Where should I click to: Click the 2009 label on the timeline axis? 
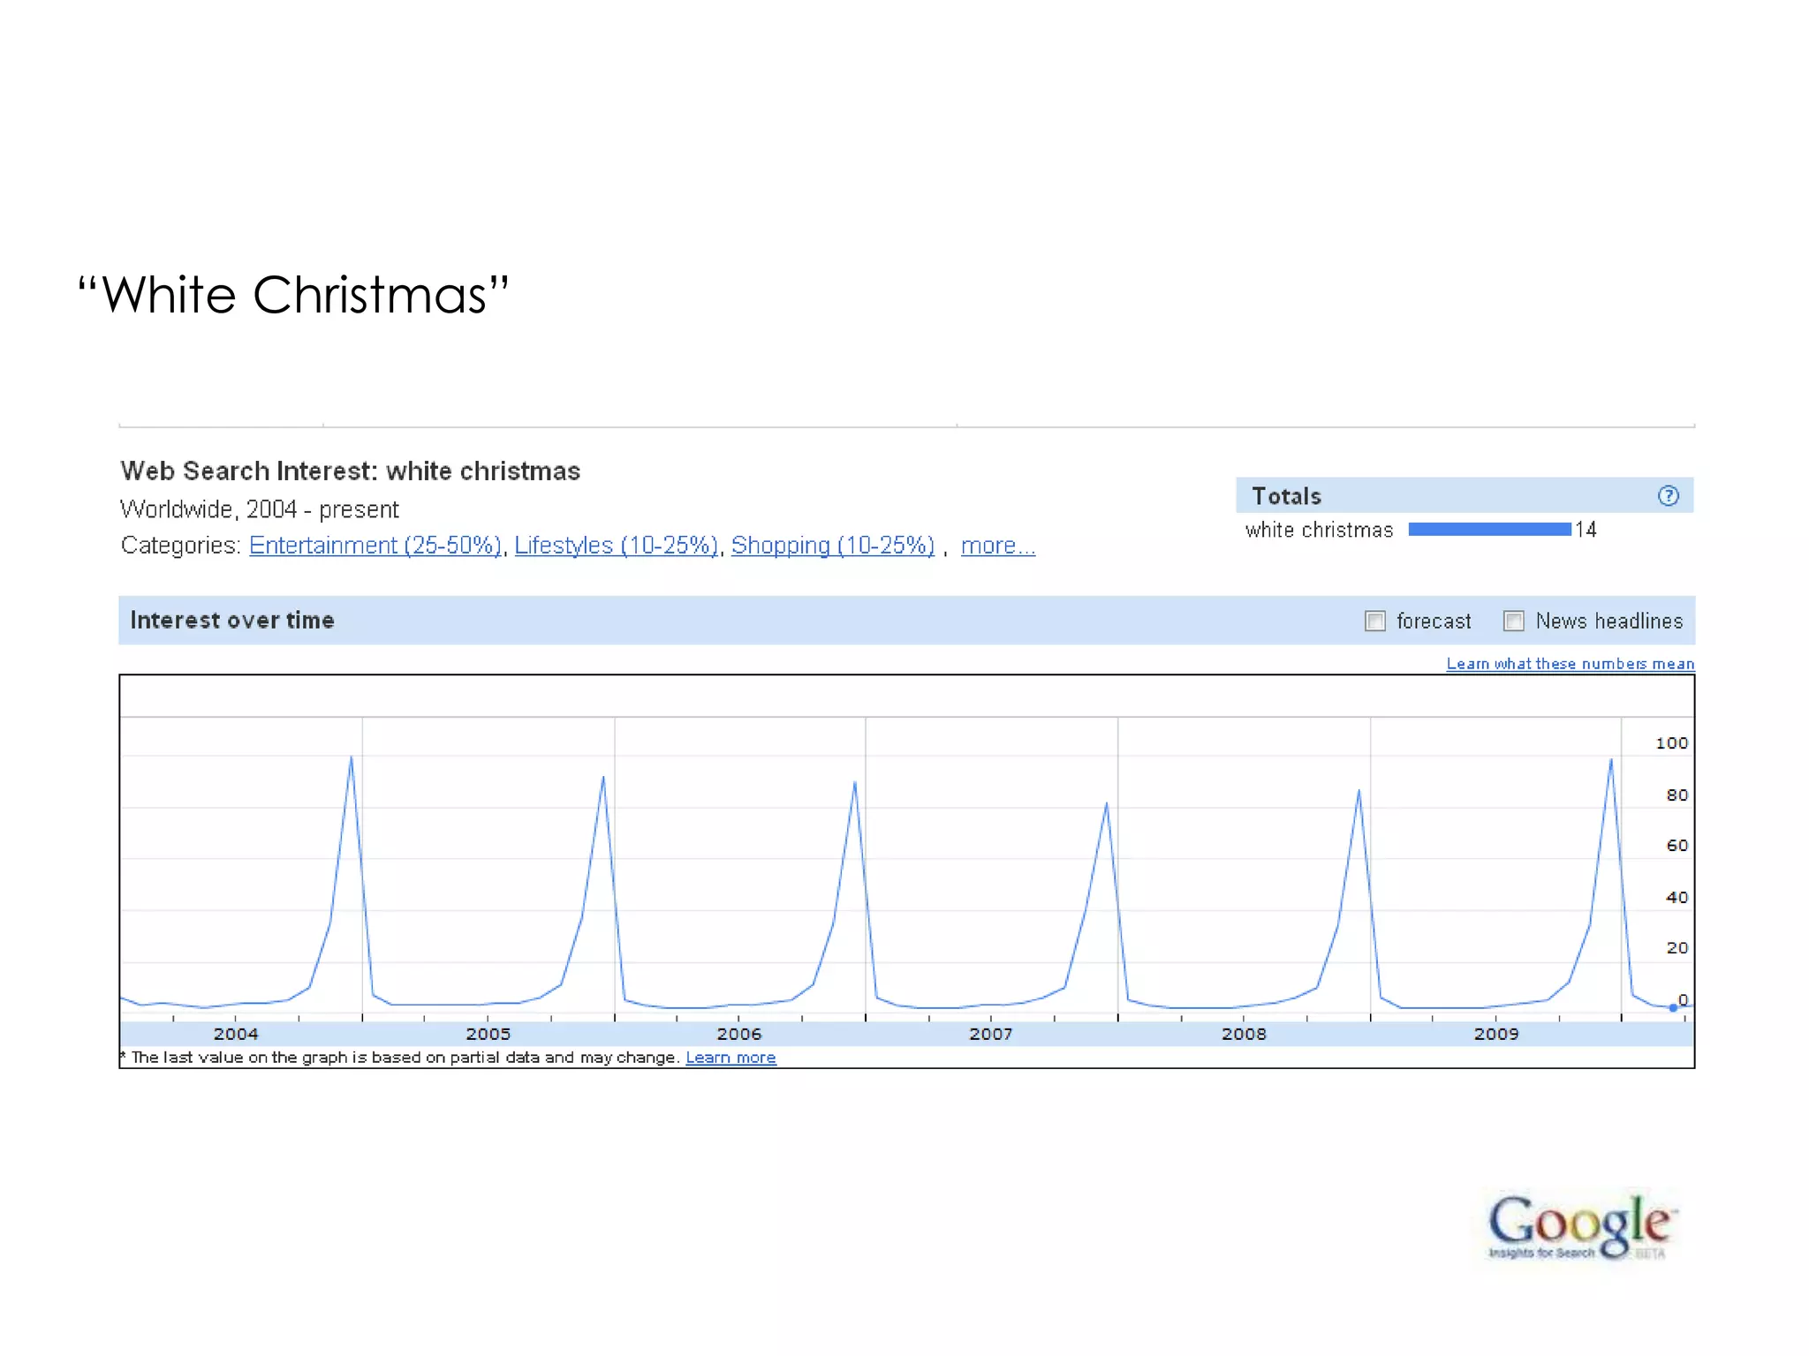[1495, 1033]
